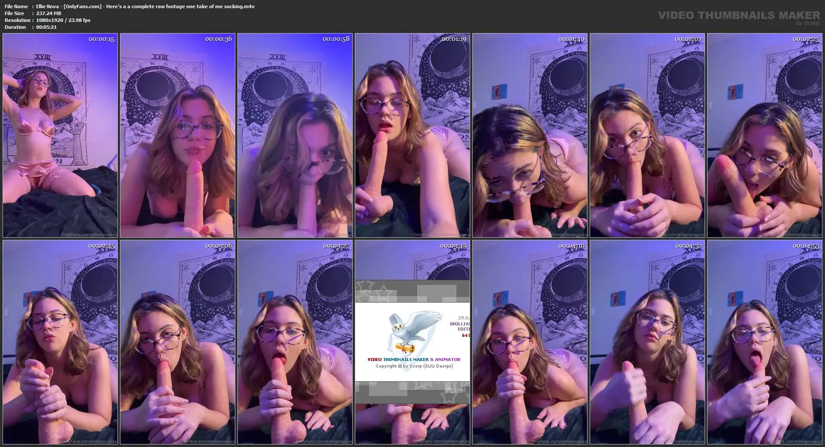Open the thumbnail marked 00:02:23
Screen dimensions: 825x447
point(765,135)
